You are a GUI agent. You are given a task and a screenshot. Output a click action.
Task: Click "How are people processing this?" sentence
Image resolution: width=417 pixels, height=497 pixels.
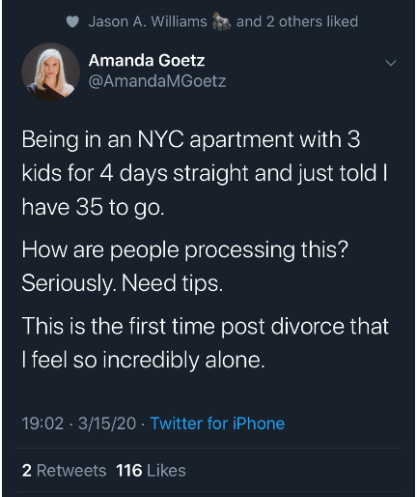pyautogui.click(x=185, y=249)
